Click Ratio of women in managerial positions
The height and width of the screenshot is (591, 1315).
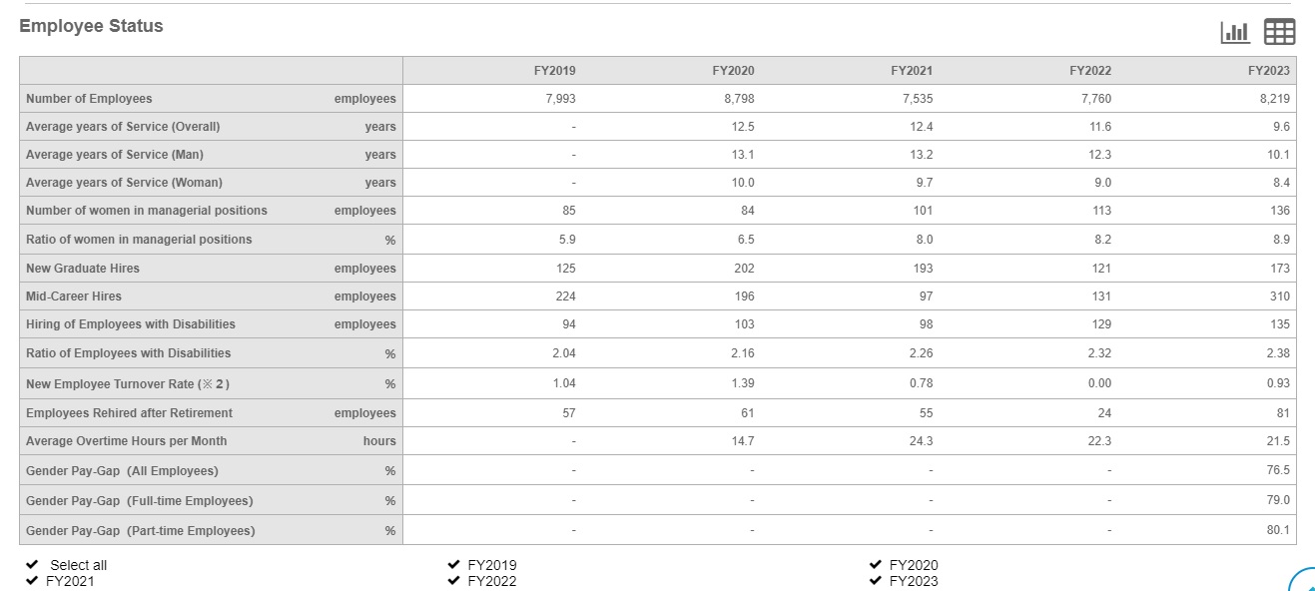pyautogui.click(x=139, y=240)
